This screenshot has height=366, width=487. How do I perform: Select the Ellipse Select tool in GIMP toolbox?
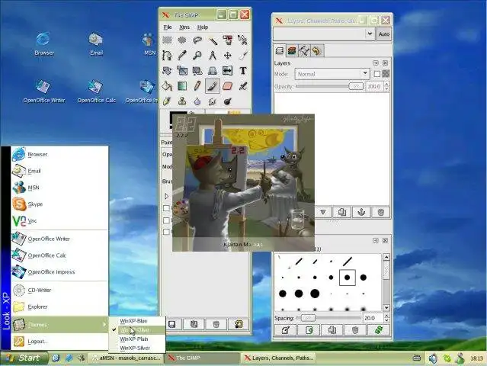[182, 40]
